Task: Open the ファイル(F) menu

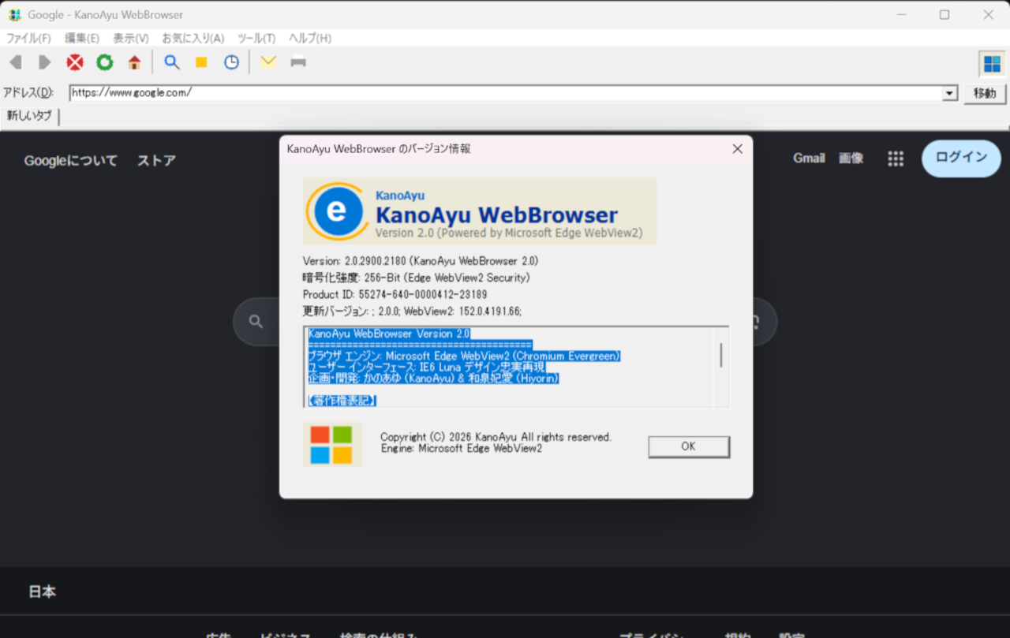Action: 28,38
